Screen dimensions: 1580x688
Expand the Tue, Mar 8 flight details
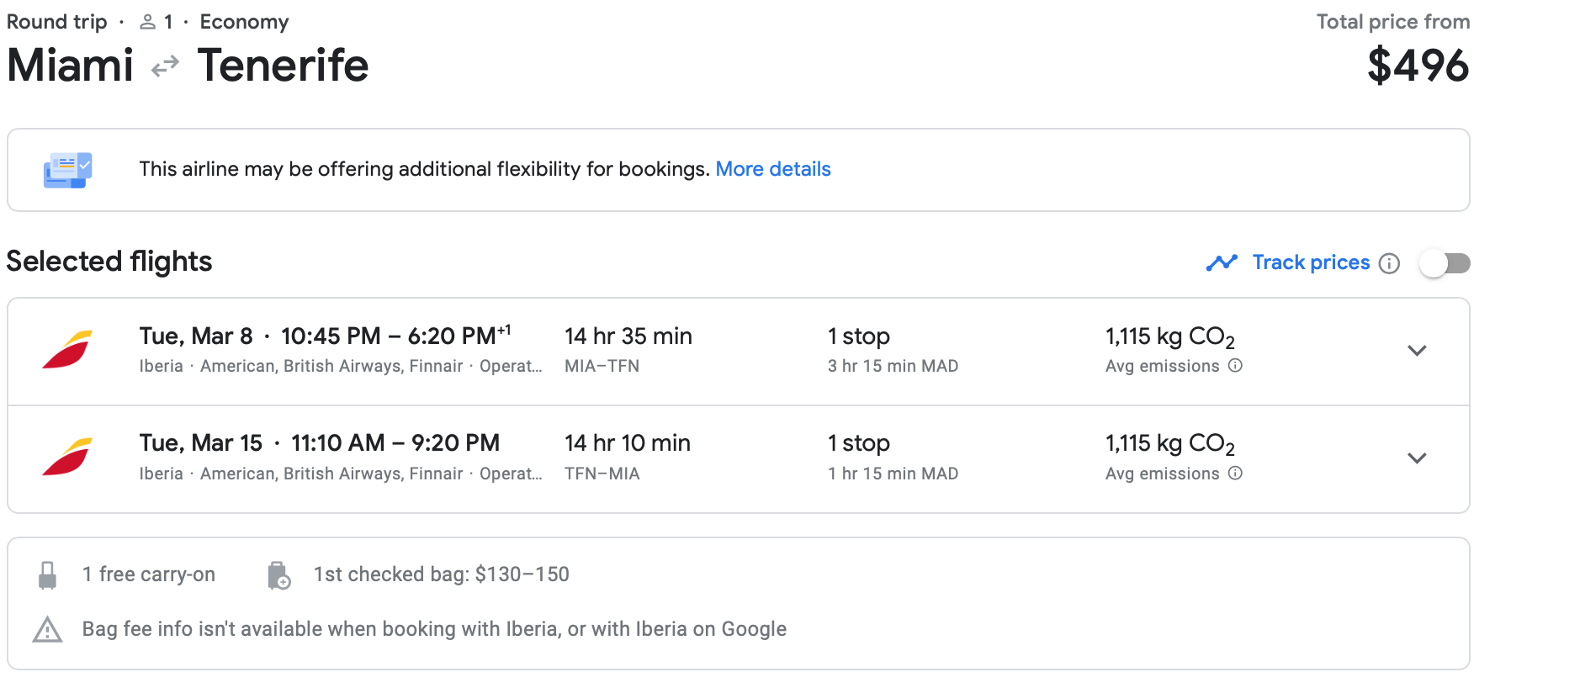(1417, 351)
